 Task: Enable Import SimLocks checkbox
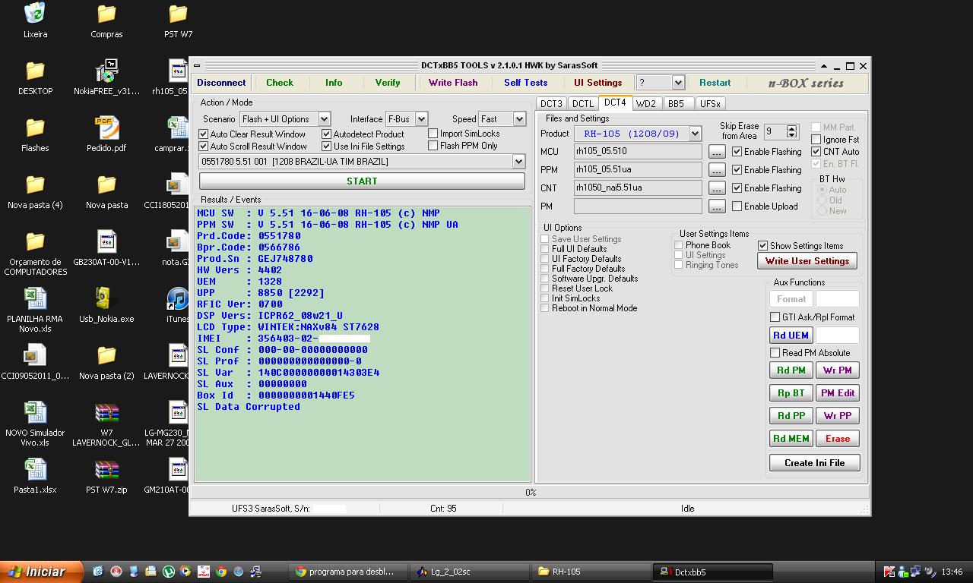point(433,134)
